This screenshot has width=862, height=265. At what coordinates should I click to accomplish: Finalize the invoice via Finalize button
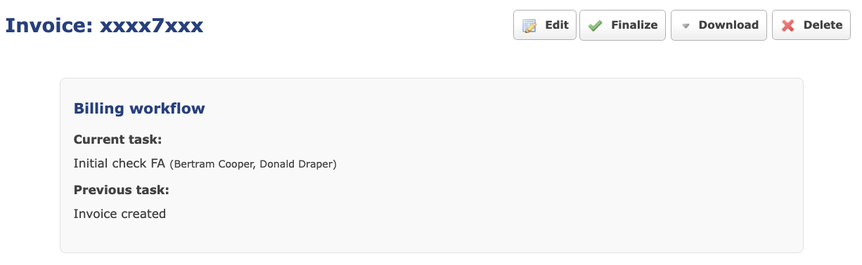point(622,25)
